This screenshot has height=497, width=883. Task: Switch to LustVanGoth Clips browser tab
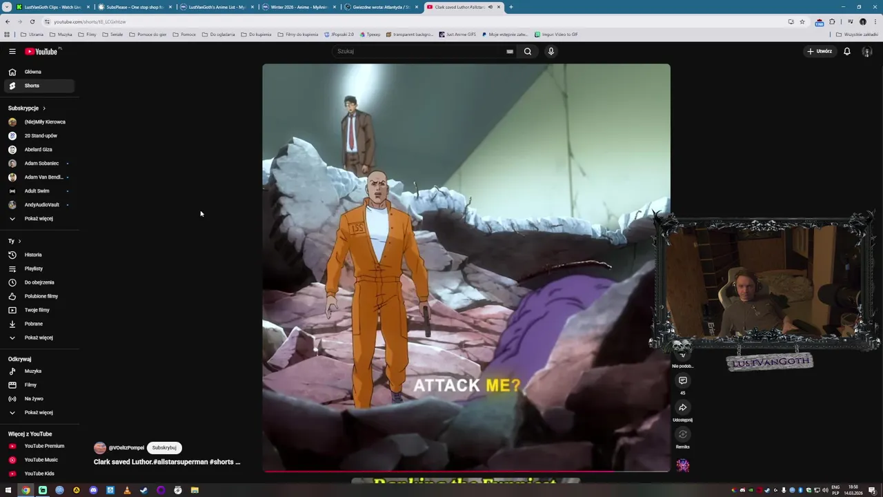click(52, 7)
